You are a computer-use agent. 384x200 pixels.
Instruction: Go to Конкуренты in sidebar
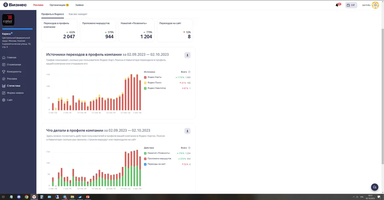pyautogui.click(x=14, y=71)
